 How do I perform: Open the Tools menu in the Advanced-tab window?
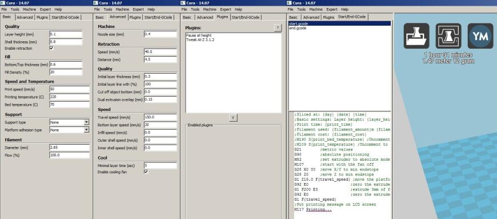click(108, 10)
